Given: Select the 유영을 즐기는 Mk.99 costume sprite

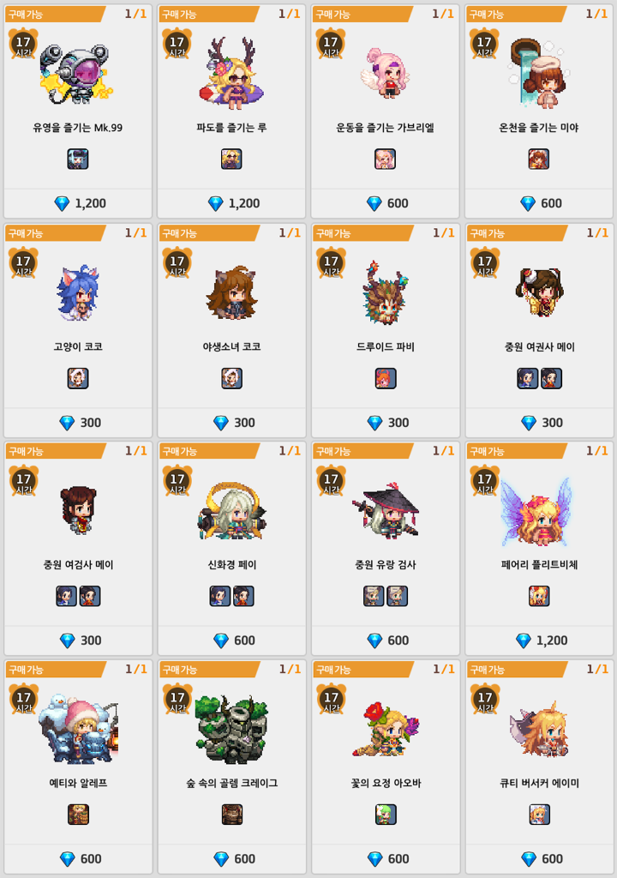Looking at the screenshot, I should 77,74.
